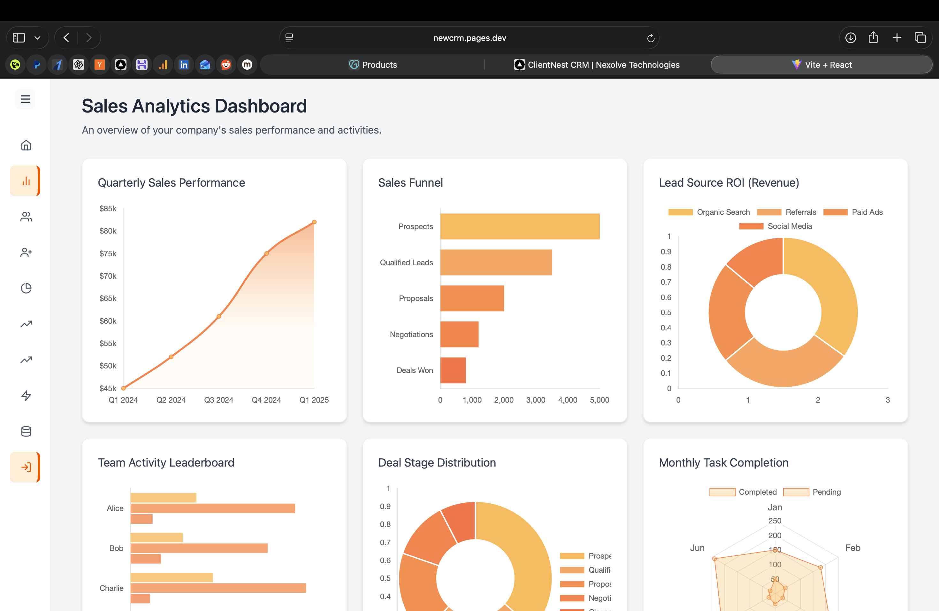The width and height of the screenshot is (939, 611).
Task: Click the browser back navigation button
Action: pyautogui.click(x=66, y=37)
